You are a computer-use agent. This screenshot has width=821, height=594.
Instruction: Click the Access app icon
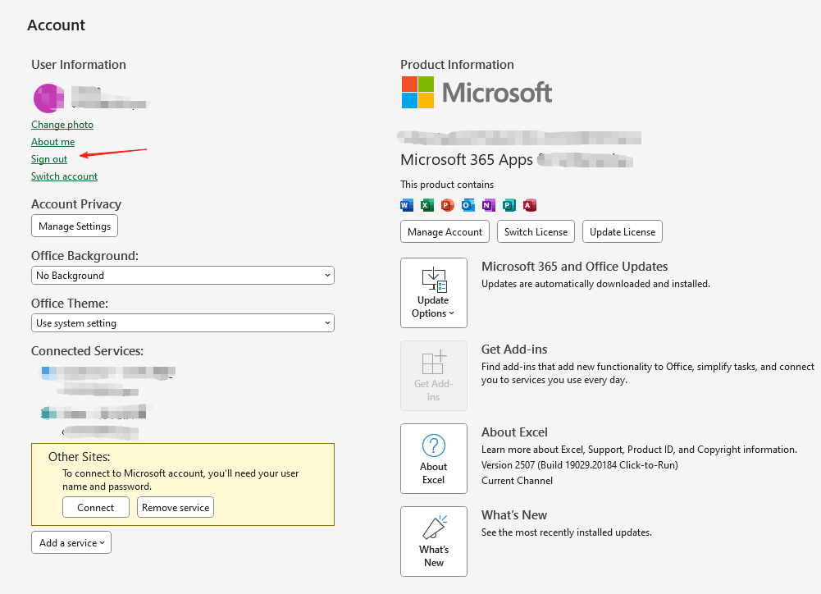pos(530,205)
